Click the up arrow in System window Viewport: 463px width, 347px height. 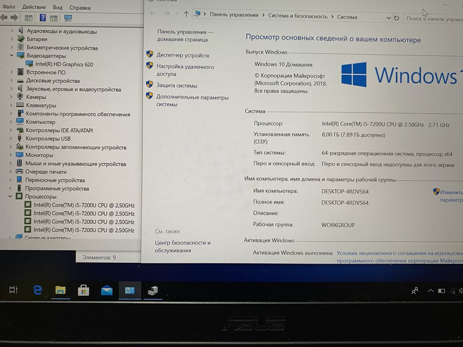186,14
